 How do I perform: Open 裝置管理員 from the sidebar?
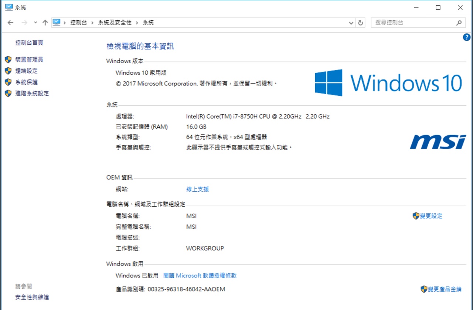click(29, 59)
